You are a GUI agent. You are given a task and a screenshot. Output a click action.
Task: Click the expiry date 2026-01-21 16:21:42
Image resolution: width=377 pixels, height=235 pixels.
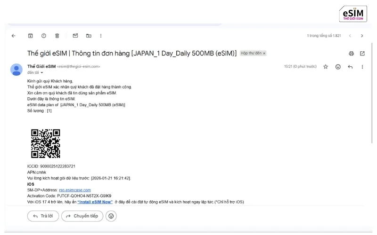click(111, 178)
